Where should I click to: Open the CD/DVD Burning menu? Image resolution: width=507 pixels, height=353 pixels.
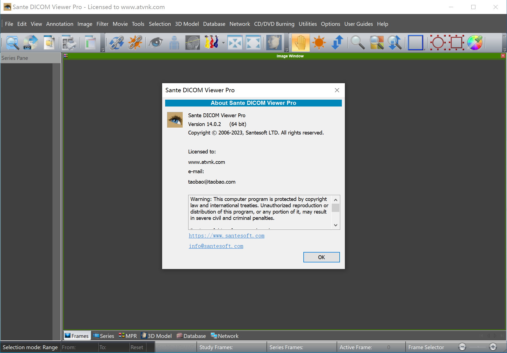pyautogui.click(x=274, y=24)
